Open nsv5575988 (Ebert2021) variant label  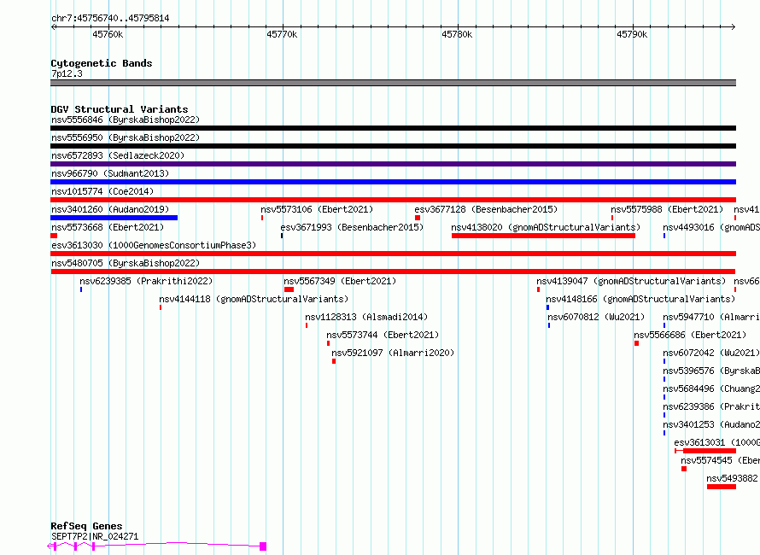(x=667, y=209)
